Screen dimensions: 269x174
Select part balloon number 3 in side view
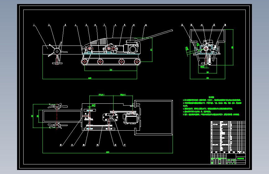65,25
